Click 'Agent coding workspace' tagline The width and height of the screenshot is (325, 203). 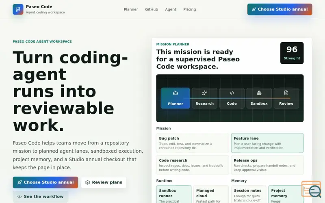(x=45, y=13)
